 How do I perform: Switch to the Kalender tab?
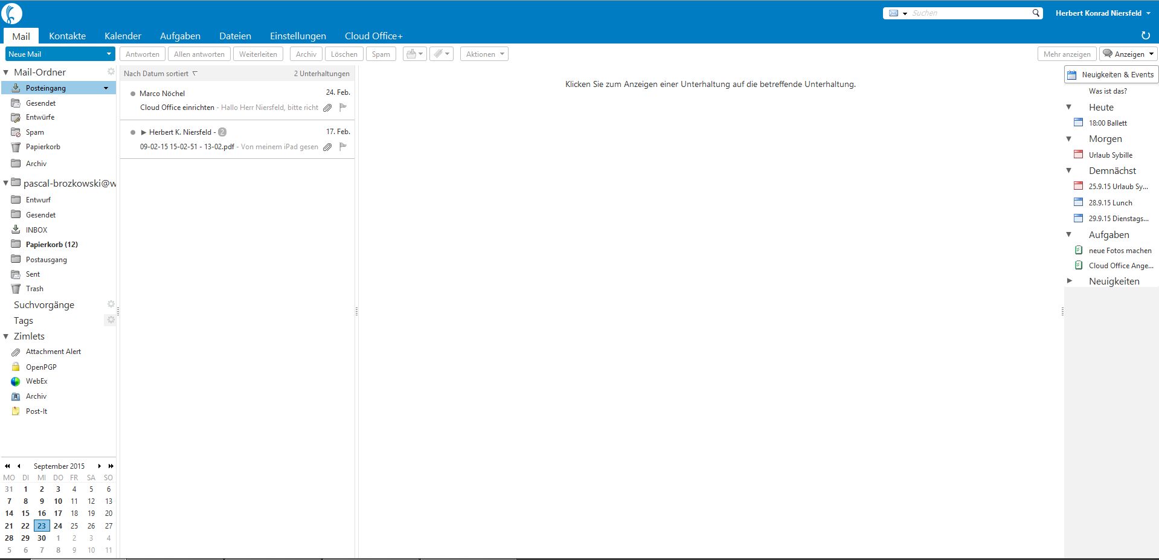(x=123, y=36)
